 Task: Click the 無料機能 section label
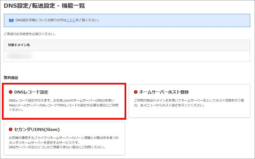coord(11,78)
